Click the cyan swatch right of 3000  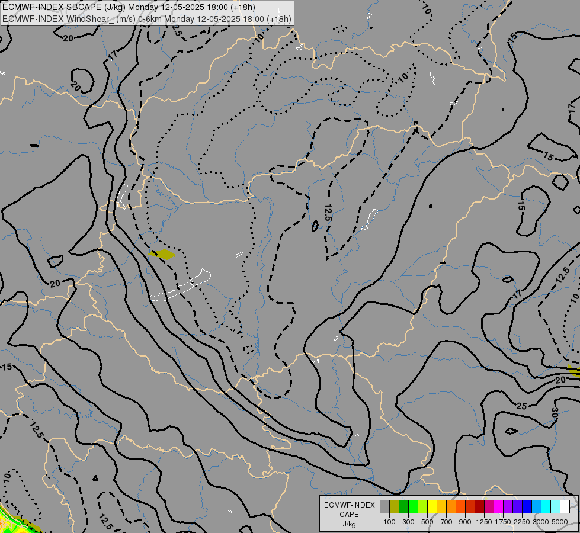click(x=546, y=506)
